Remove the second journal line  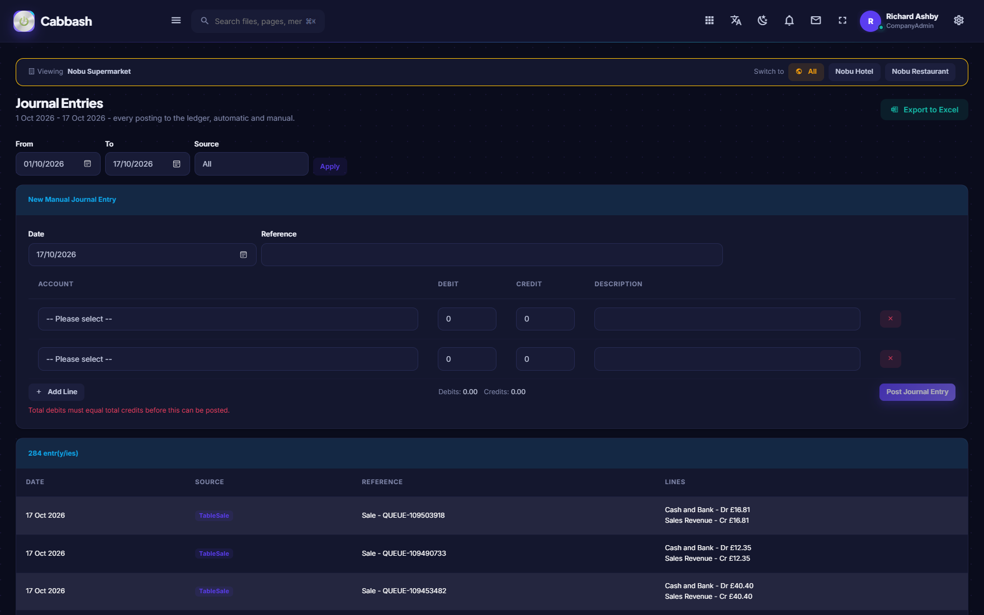pyautogui.click(x=891, y=359)
